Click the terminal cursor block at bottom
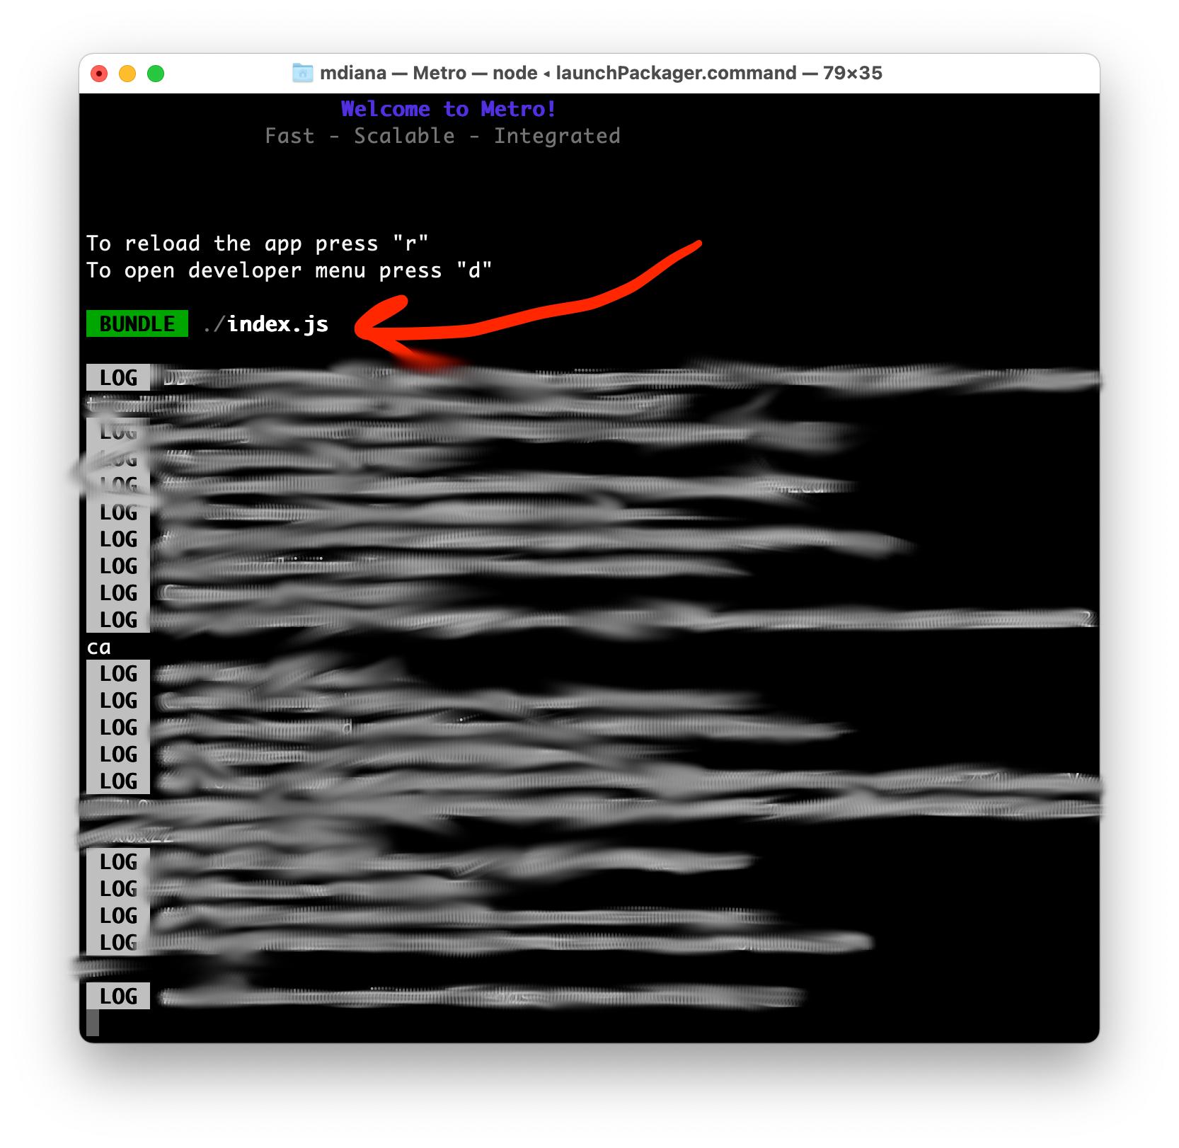Viewport: 1179px width, 1148px height. pos(93,1023)
